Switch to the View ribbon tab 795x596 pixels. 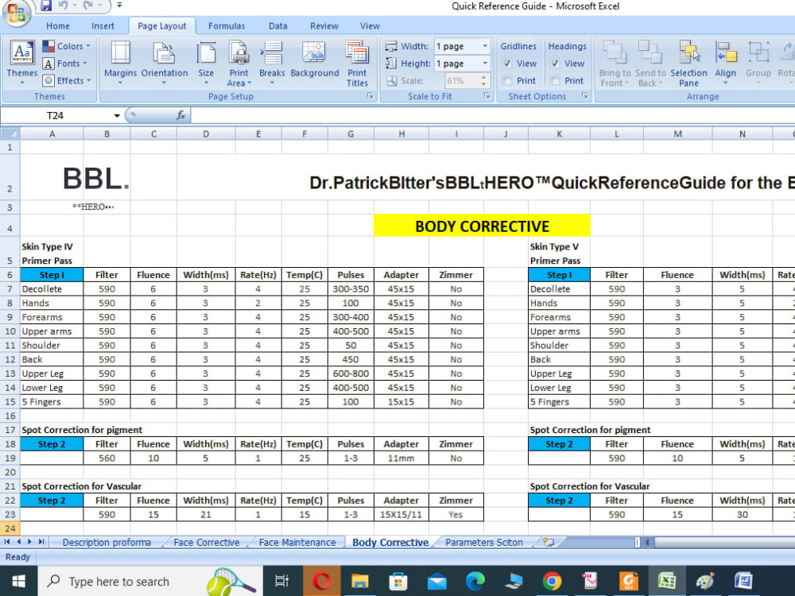click(370, 26)
